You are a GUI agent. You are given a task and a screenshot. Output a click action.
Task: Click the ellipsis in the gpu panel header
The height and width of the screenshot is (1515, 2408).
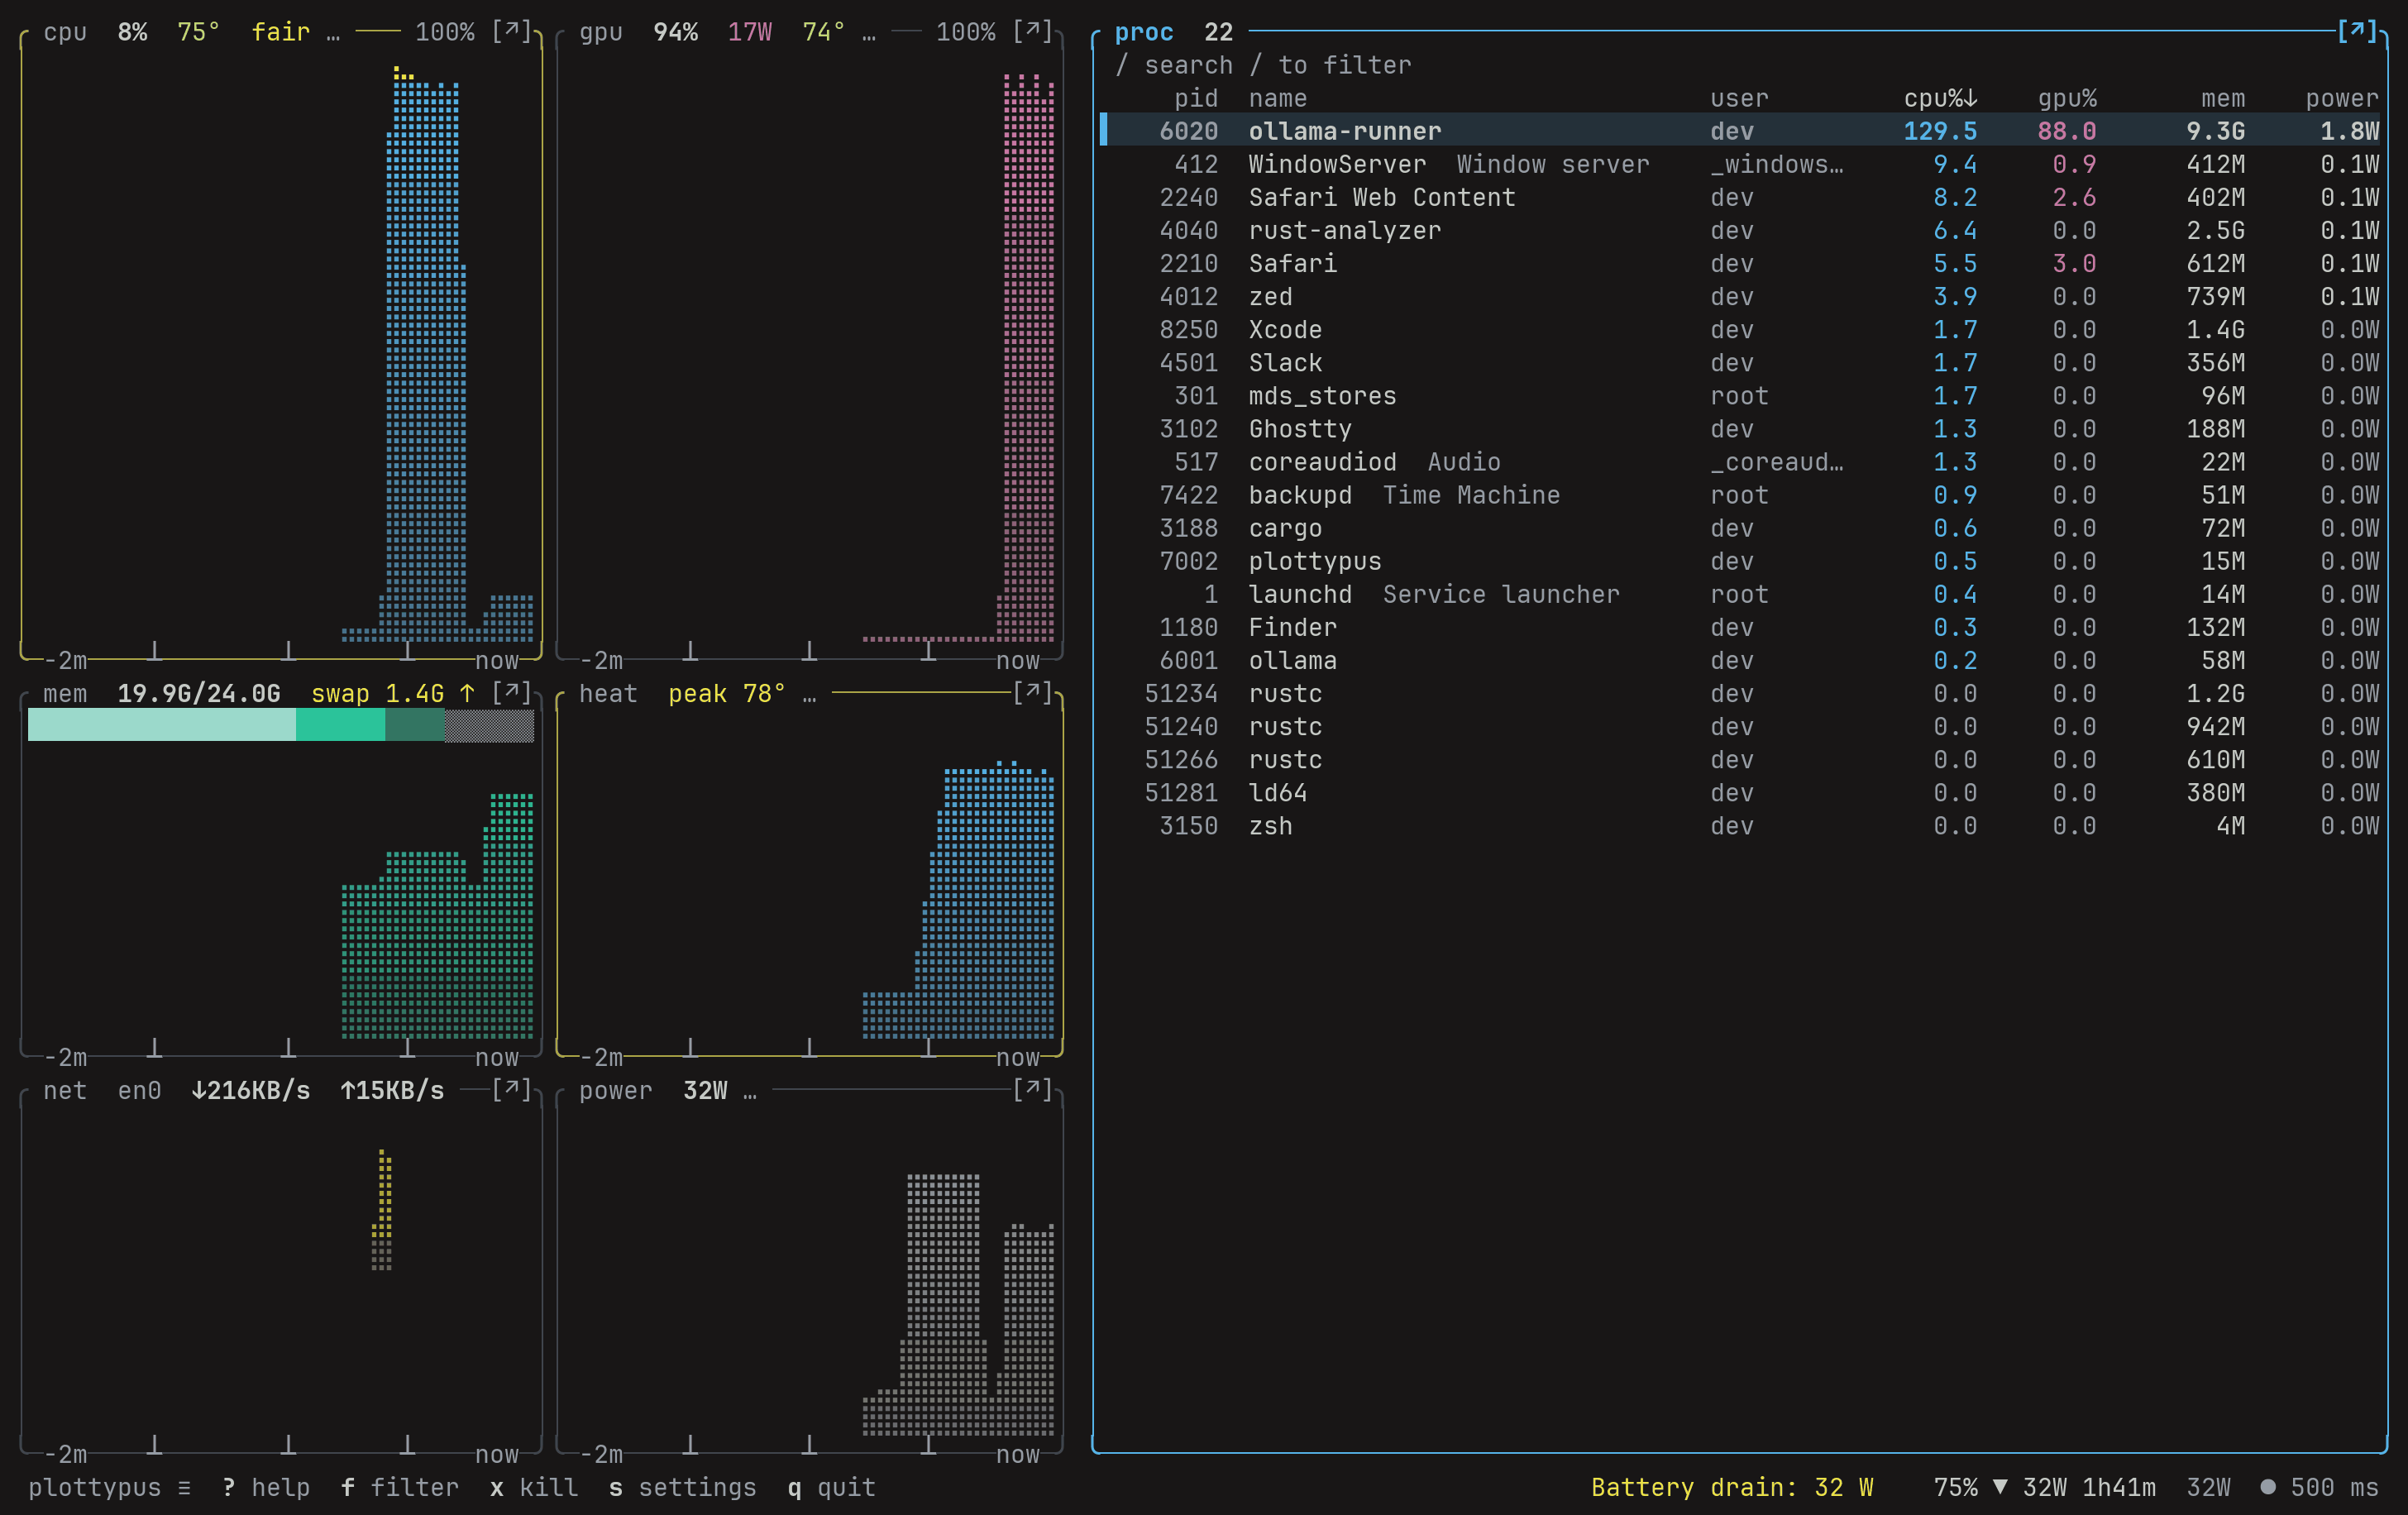[869, 36]
